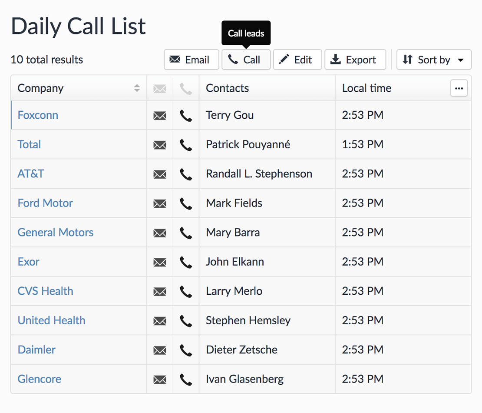Call Ford Motor via phone icon
Viewport: 482px width, 413px height.
click(x=186, y=204)
